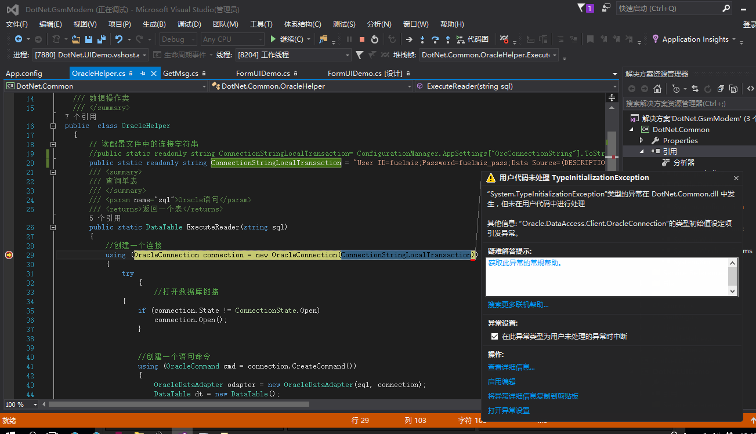The height and width of the screenshot is (434, 756).
Task: Click the Application Insights lightbulb icon
Action: click(x=656, y=39)
